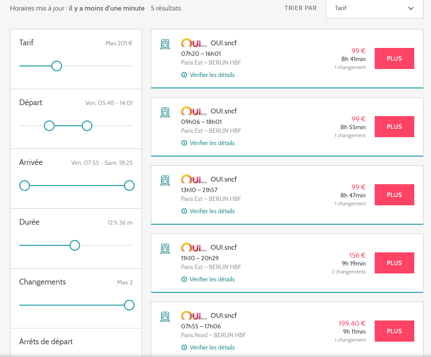This screenshot has width=431, height=357.
Task: Open Vérifier les détails for 07h55 train
Action: (x=212, y=347)
